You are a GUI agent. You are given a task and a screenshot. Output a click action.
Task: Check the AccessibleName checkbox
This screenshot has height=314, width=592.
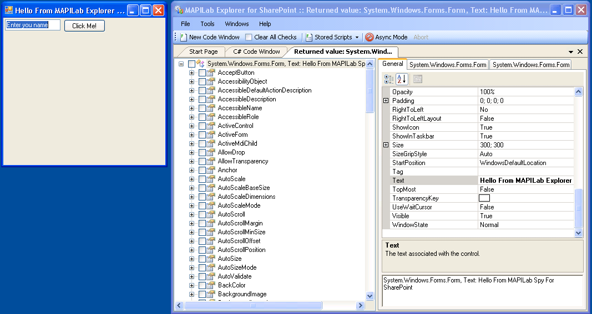tap(203, 108)
